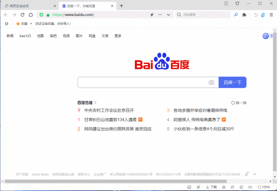The image size is (277, 191).
Task: Click the 百度一下 search button
Action: [232, 83]
